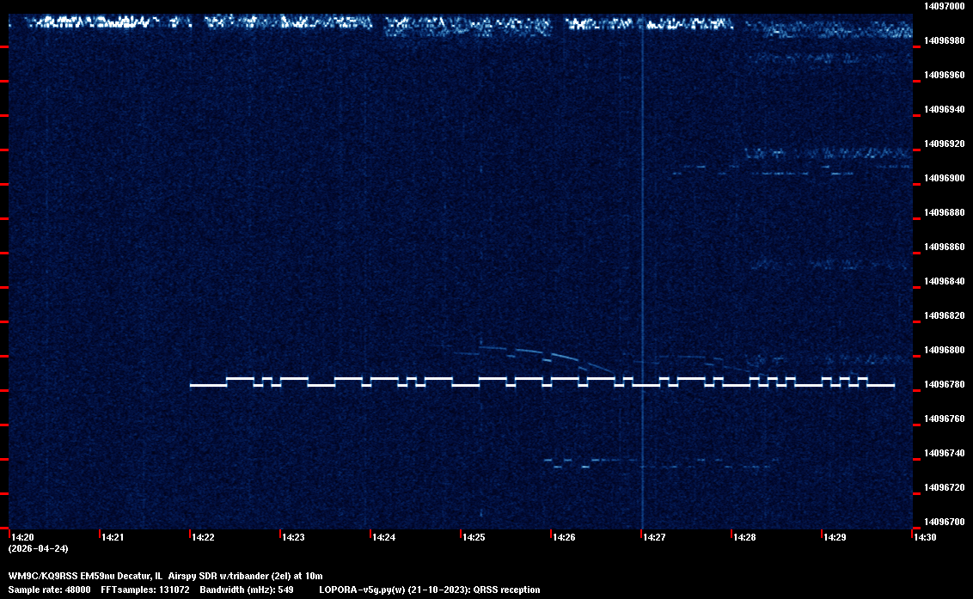
Task: Click the faint signal trace near 14096740
Action: pos(602,461)
